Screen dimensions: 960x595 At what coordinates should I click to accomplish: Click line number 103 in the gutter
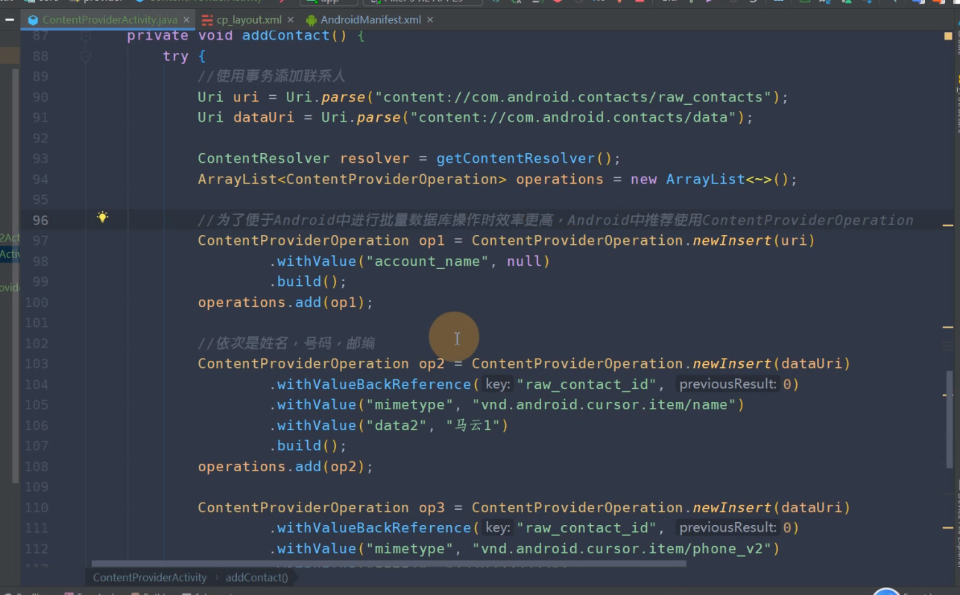point(37,364)
